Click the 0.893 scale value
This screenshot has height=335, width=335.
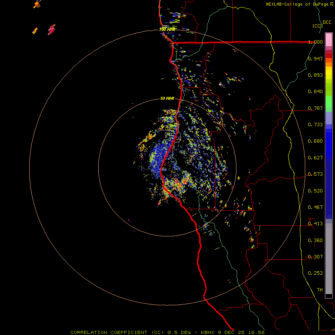pyautogui.click(x=315, y=75)
